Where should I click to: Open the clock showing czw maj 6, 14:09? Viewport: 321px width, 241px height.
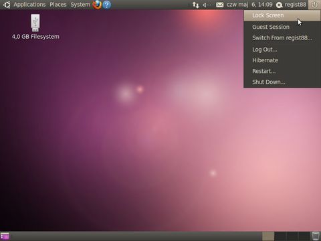[x=249, y=5]
